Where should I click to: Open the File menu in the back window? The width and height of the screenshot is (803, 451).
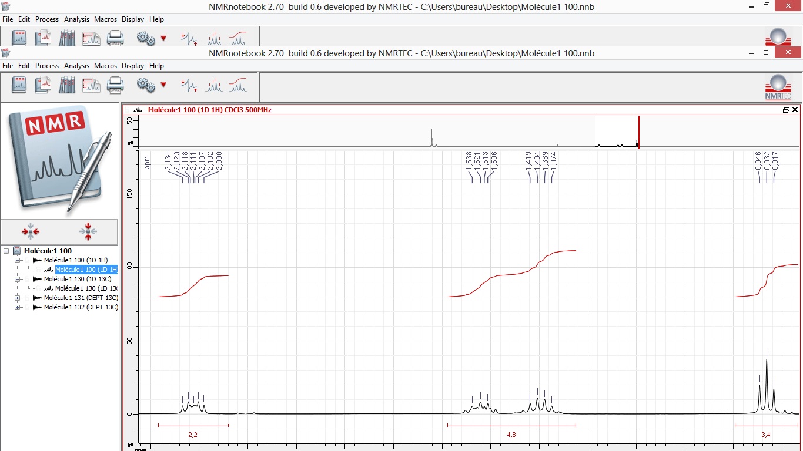8,19
